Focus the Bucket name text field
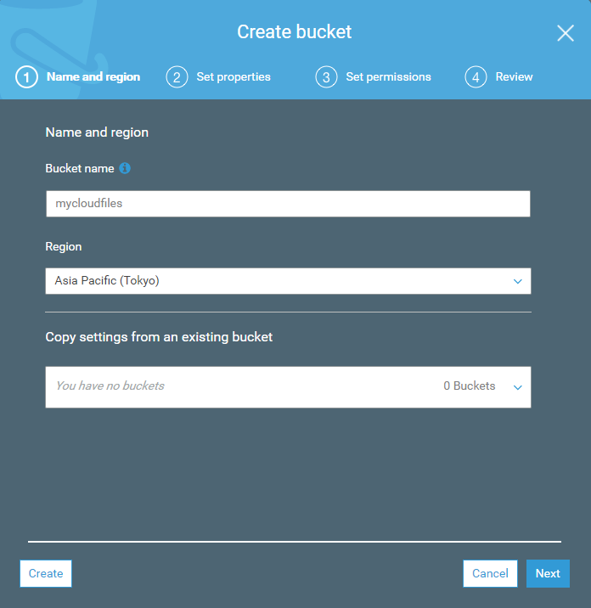Screen dimensions: 591x608 pyautogui.click(x=287, y=204)
